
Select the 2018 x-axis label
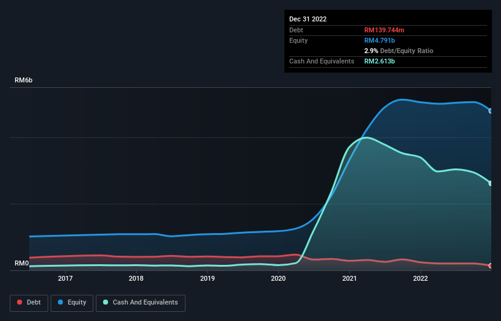(x=136, y=278)
